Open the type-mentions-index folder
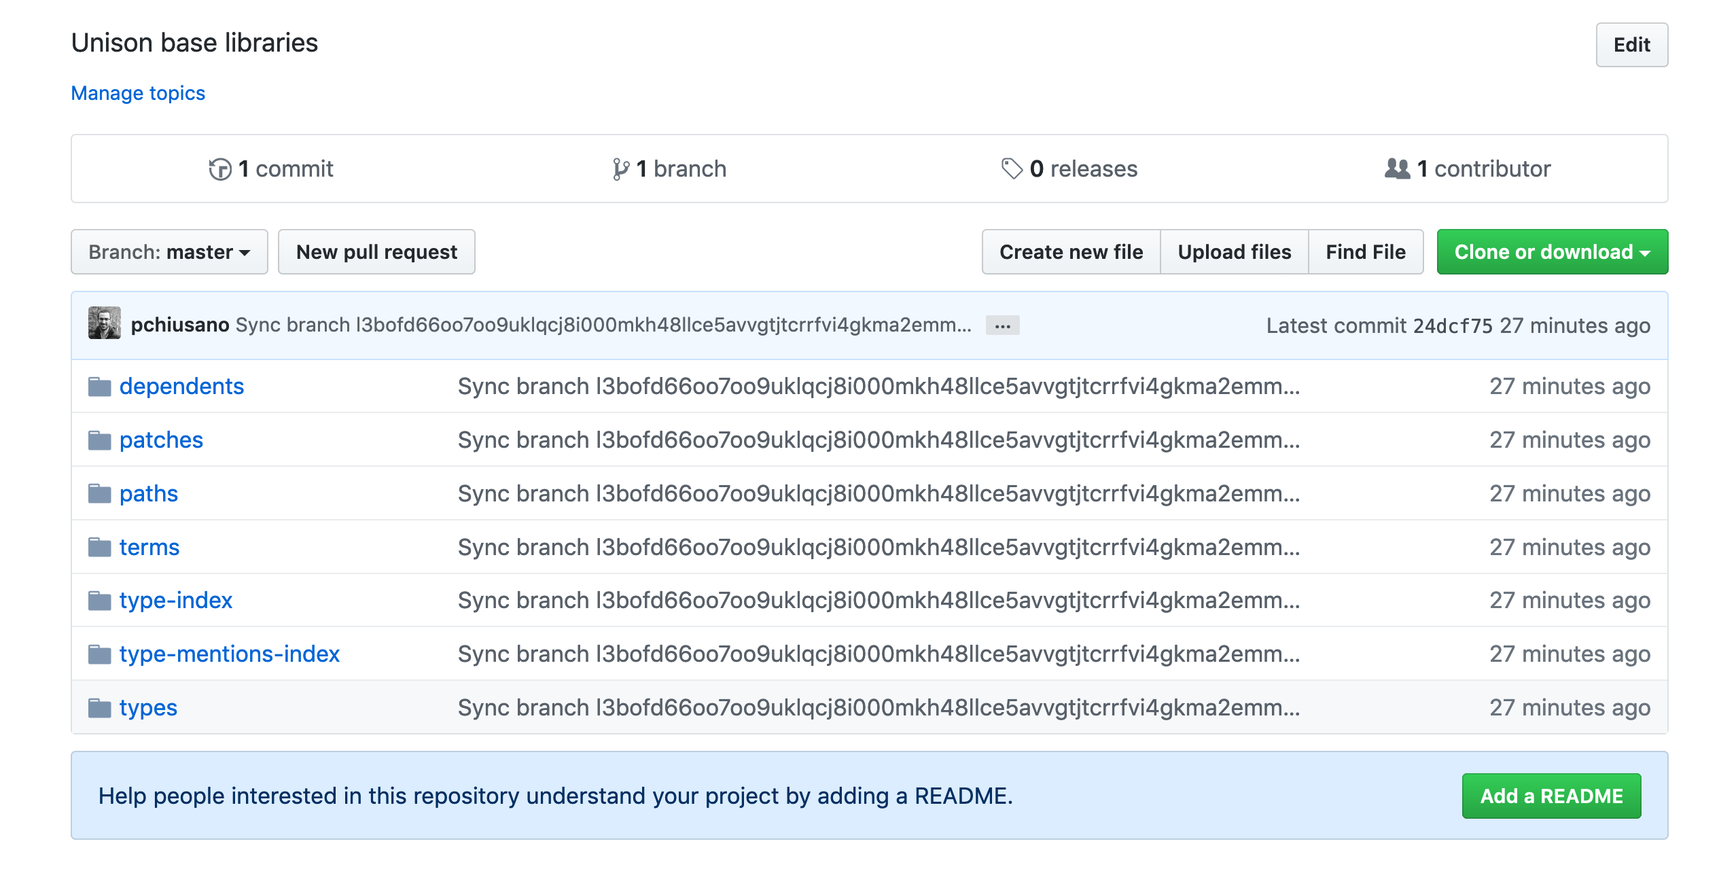This screenshot has height=886, width=1719. click(x=230, y=654)
